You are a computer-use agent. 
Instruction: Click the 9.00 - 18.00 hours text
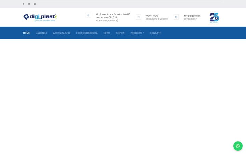coord(152,16)
